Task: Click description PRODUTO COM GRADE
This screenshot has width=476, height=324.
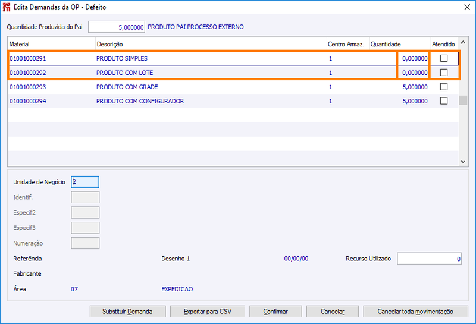Action: (x=127, y=87)
